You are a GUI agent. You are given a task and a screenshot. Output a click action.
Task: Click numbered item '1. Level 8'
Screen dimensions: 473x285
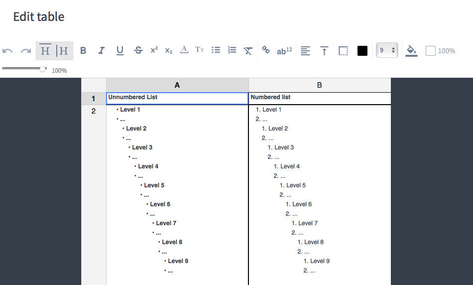pos(311,242)
